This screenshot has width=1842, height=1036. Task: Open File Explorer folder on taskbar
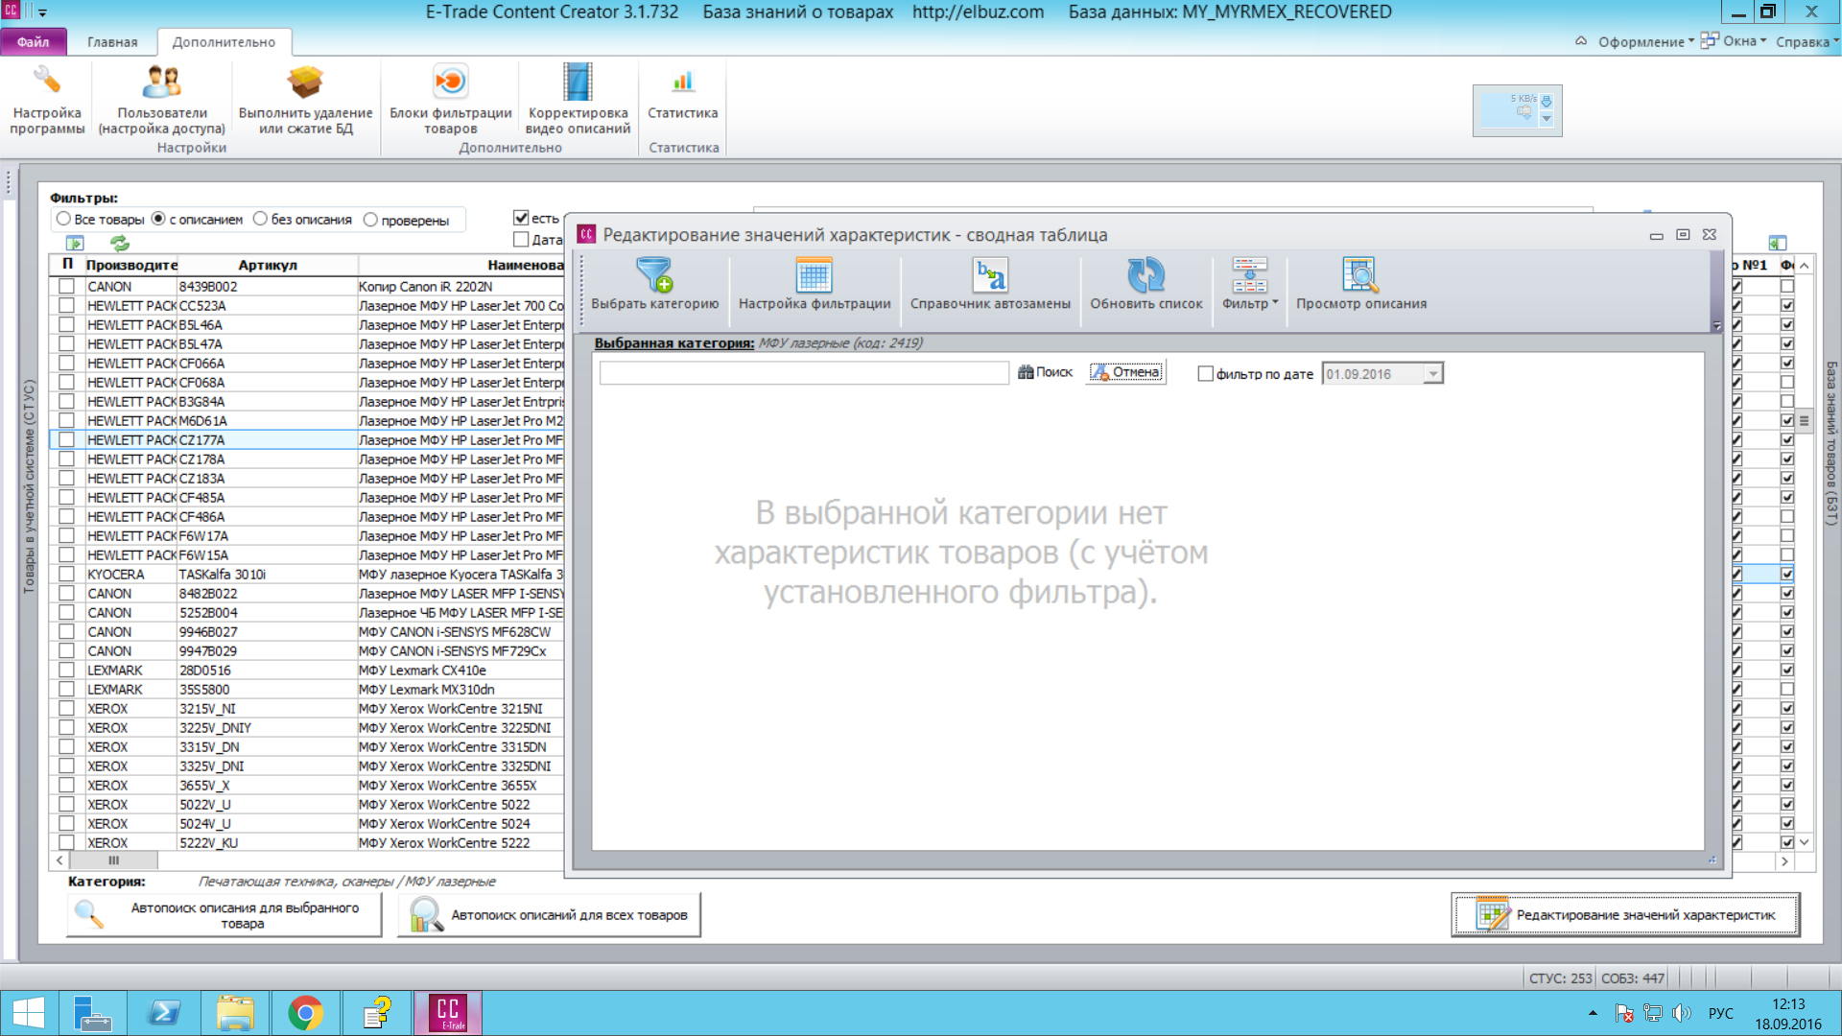coord(235,1013)
